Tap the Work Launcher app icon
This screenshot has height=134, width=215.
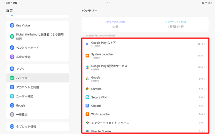click(x=87, y=114)
